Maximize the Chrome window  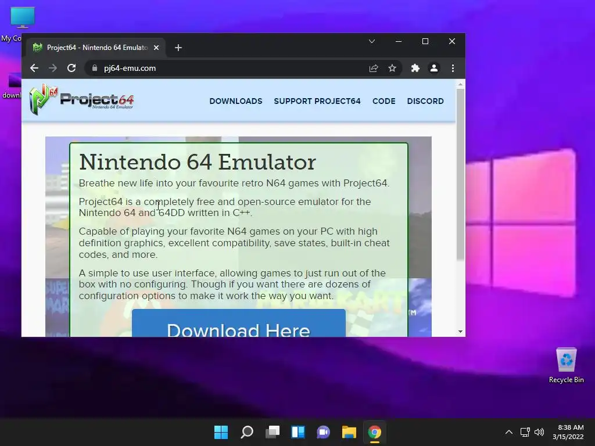click(x=425, y=41)
